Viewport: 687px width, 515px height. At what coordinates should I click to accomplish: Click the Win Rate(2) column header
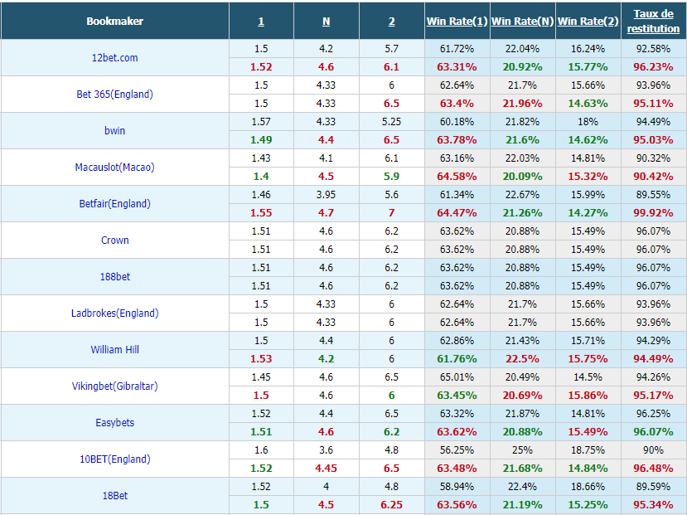(588, 21)
